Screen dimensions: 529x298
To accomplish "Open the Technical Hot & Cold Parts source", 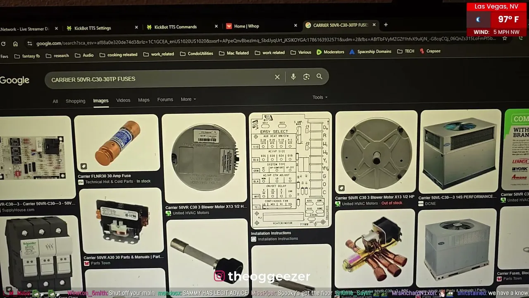I will coord(109,182).
